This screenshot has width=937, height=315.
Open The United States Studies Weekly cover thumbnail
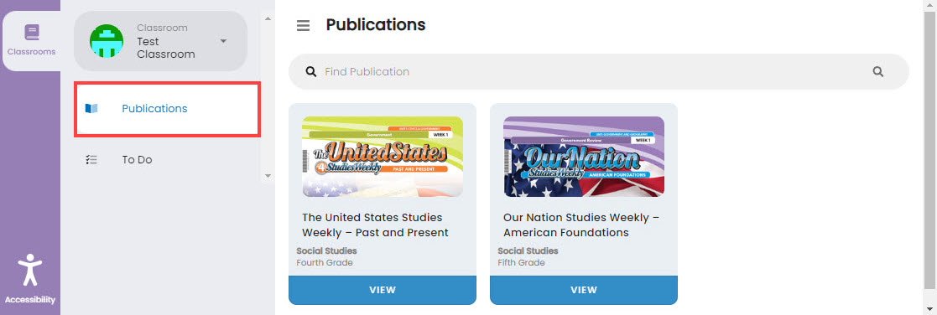point(383,157)
